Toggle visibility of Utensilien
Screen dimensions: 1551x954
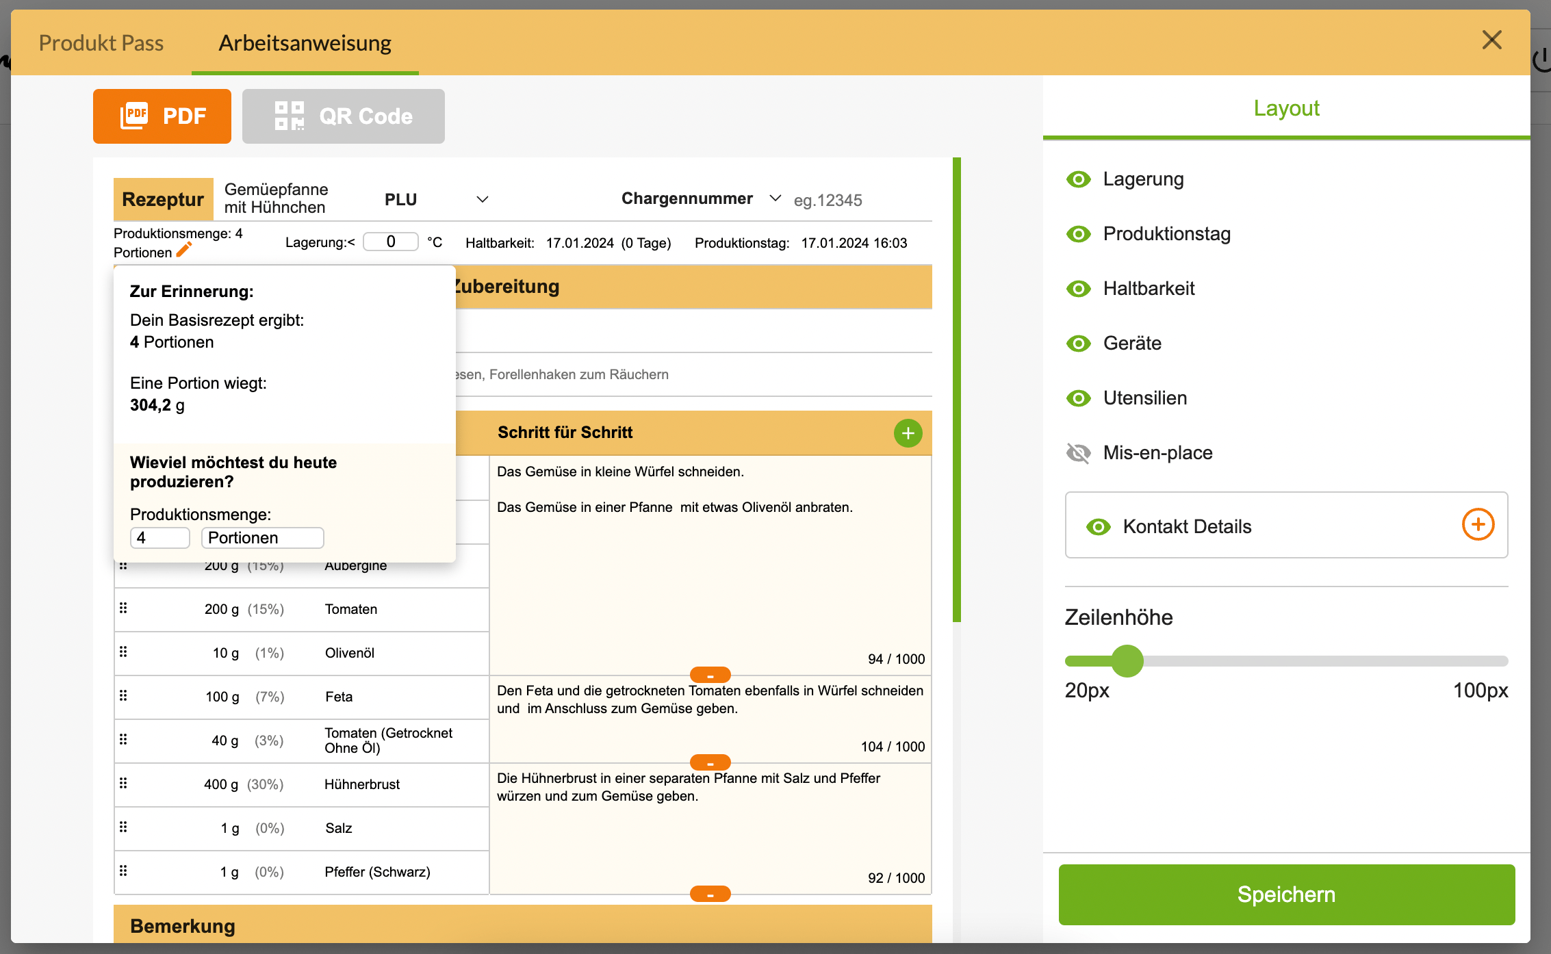coord(1079,398)
